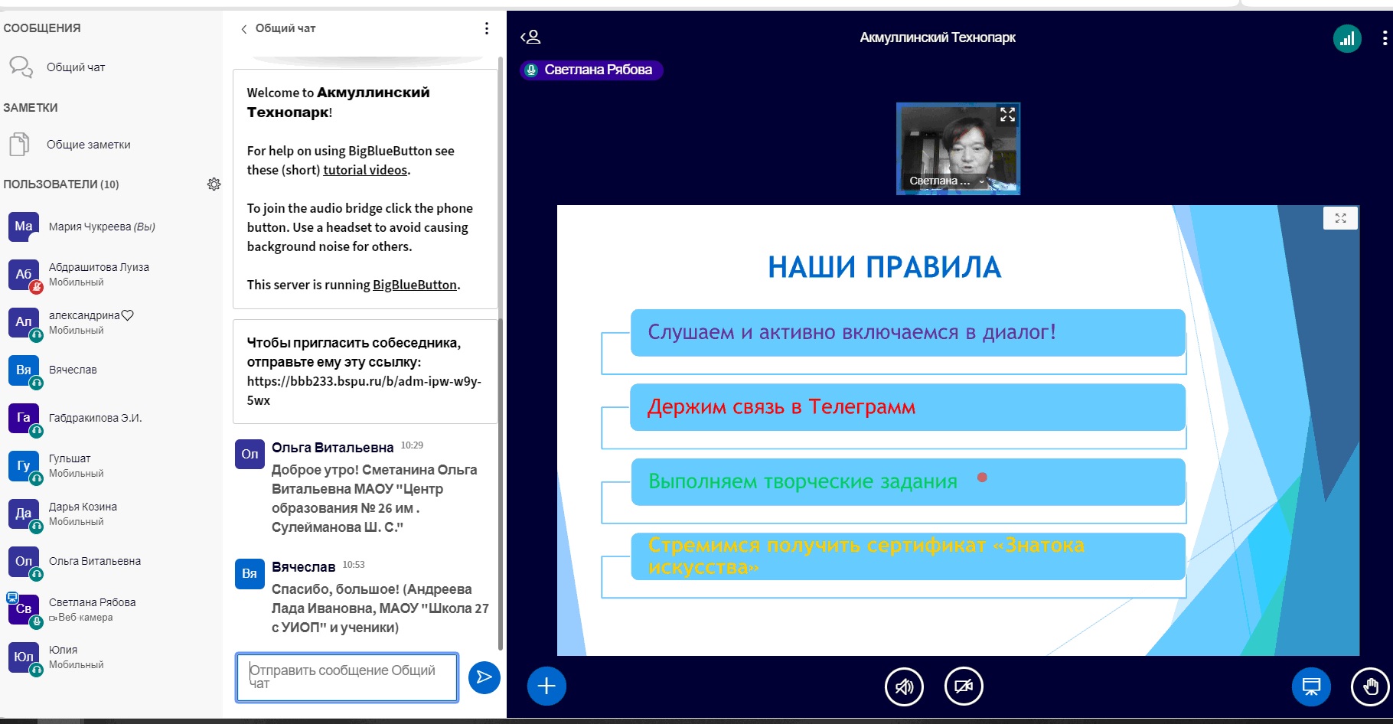Image resolution: width=1393 pixels, height=724 pixels.
Task: Toggle the webcam sharing button
Action: (964, 686)
